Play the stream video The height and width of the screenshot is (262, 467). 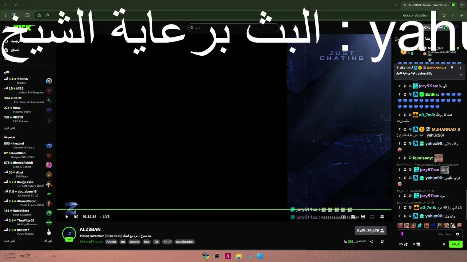pyautogui.click(x=66, y=217)
